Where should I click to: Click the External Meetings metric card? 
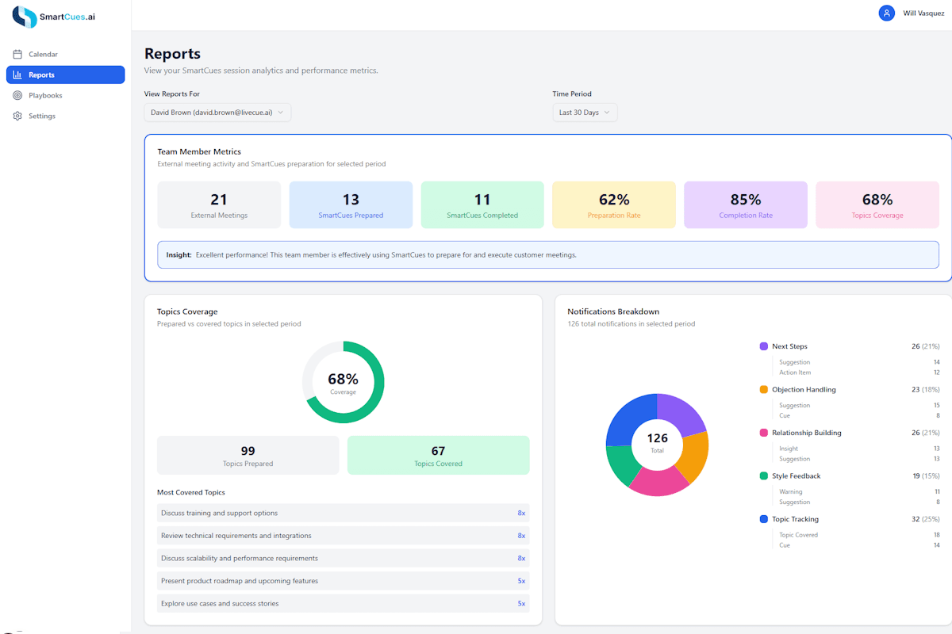pyautogui.click(x=219, y=204)
